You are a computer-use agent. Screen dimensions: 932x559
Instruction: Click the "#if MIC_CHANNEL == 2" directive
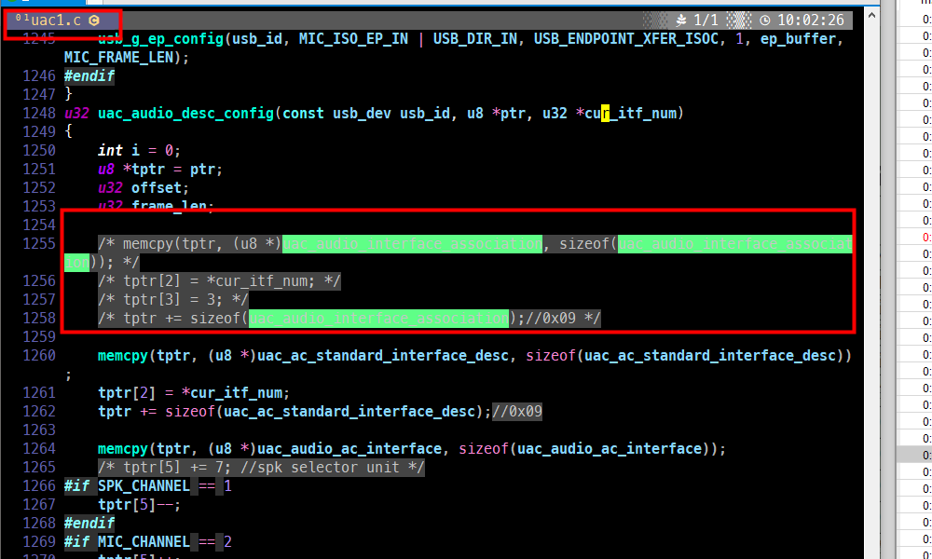click(148, 542)
